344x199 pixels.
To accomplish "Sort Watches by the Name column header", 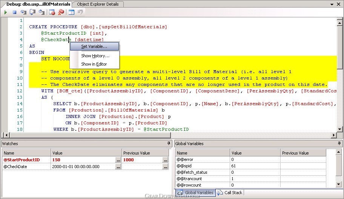I will coord(26,153).
